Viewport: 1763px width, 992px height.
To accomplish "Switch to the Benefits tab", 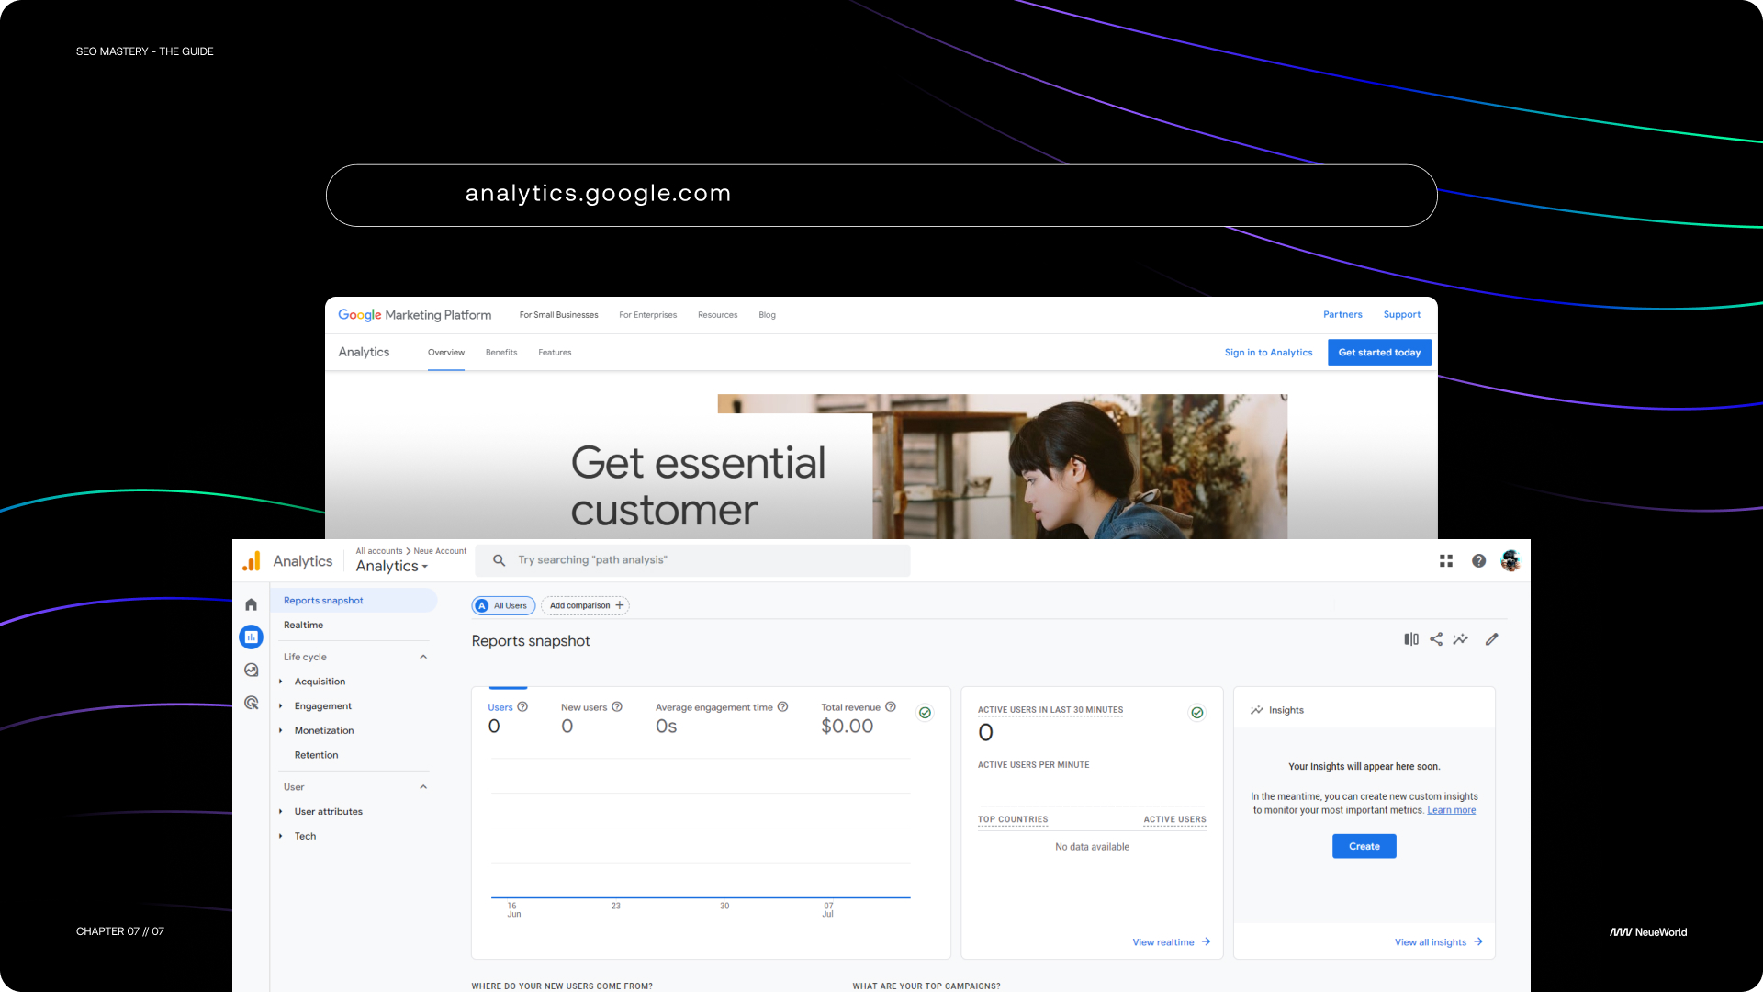I will [x=501, y=353].
